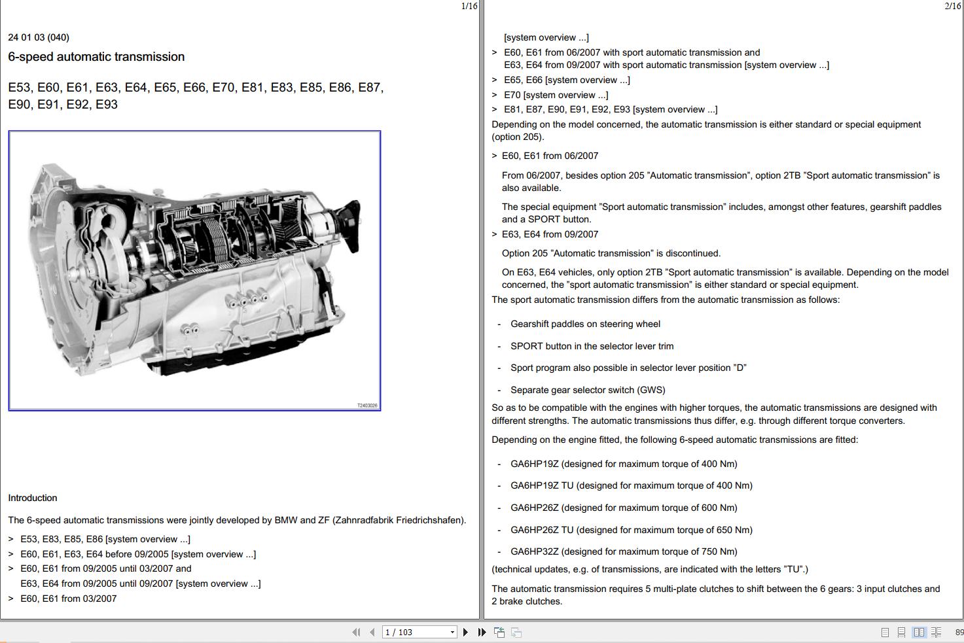Screen dimensions: 964x643
Task: Go forward to the next view
Action: point(516,632)
